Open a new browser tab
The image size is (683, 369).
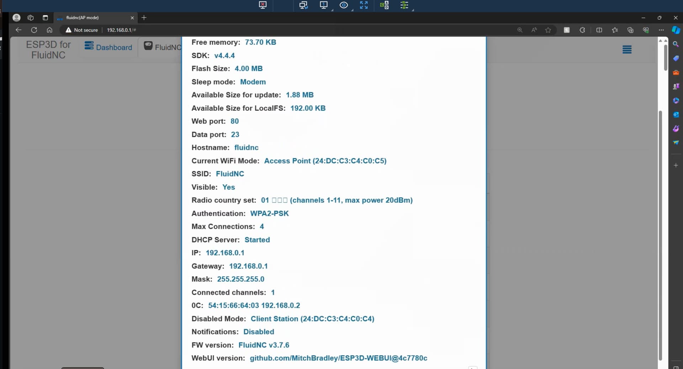(144, 17)
